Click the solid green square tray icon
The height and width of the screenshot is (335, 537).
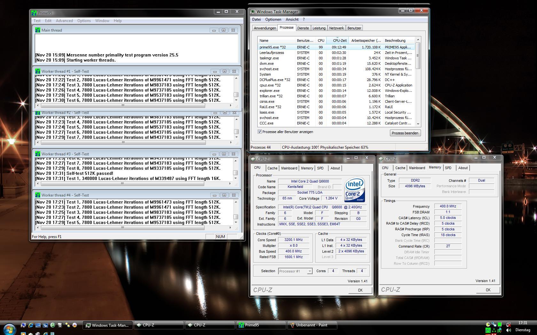click(500, 324)
